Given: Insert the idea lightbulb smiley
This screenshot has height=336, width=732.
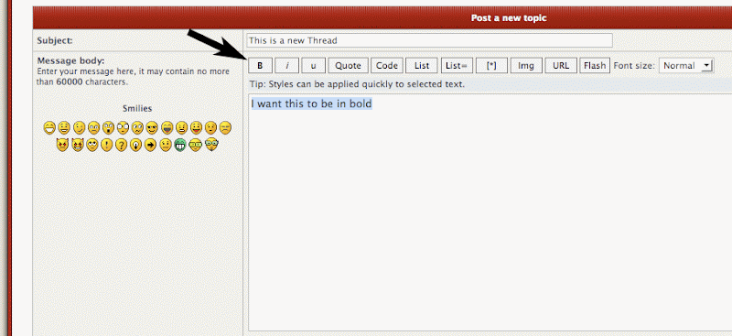Looking at the screenshot, I should click(135, 145).
